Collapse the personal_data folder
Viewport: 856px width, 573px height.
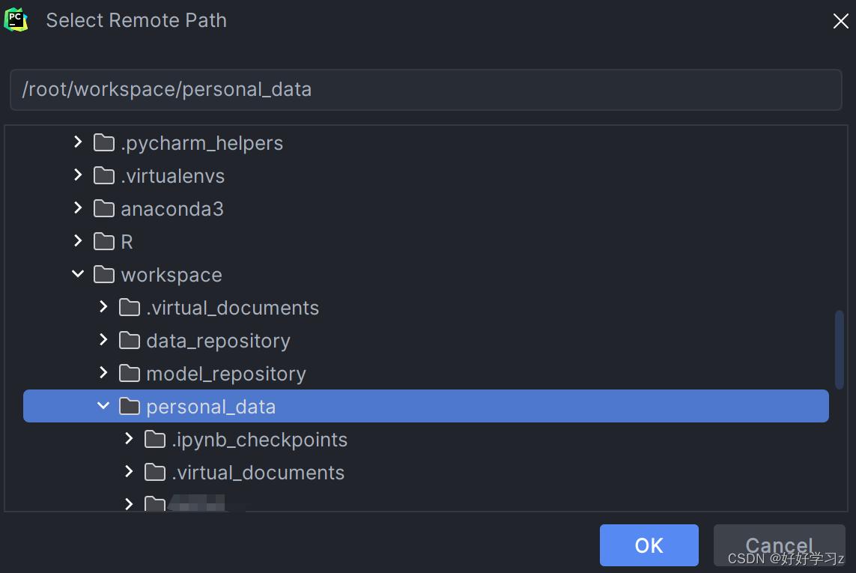coord(103,406)
